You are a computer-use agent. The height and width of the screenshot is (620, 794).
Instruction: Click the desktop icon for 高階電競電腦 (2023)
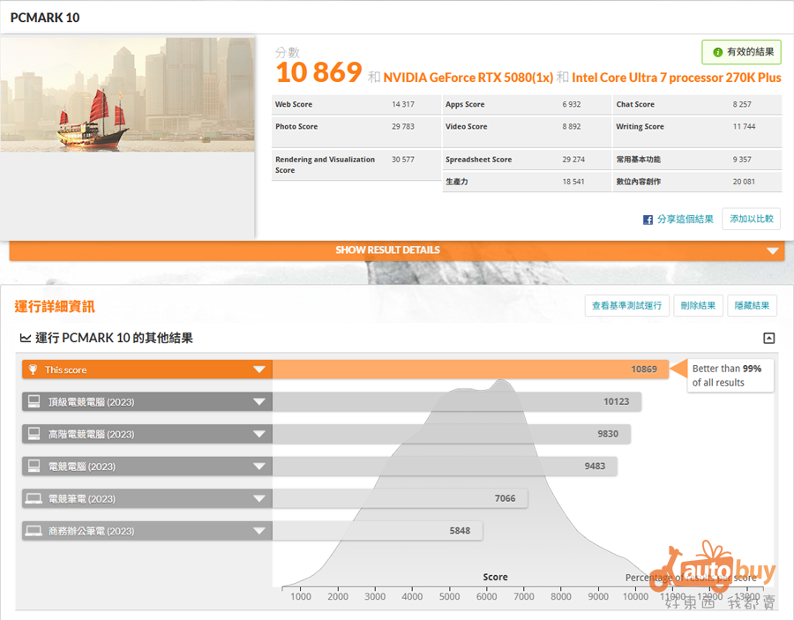point(34,434)
